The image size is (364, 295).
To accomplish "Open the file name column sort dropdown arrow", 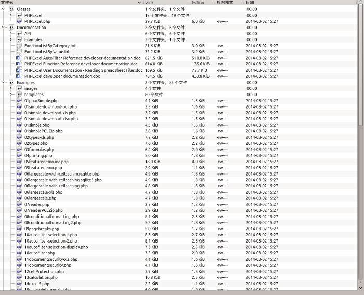I will click(139, 2).
